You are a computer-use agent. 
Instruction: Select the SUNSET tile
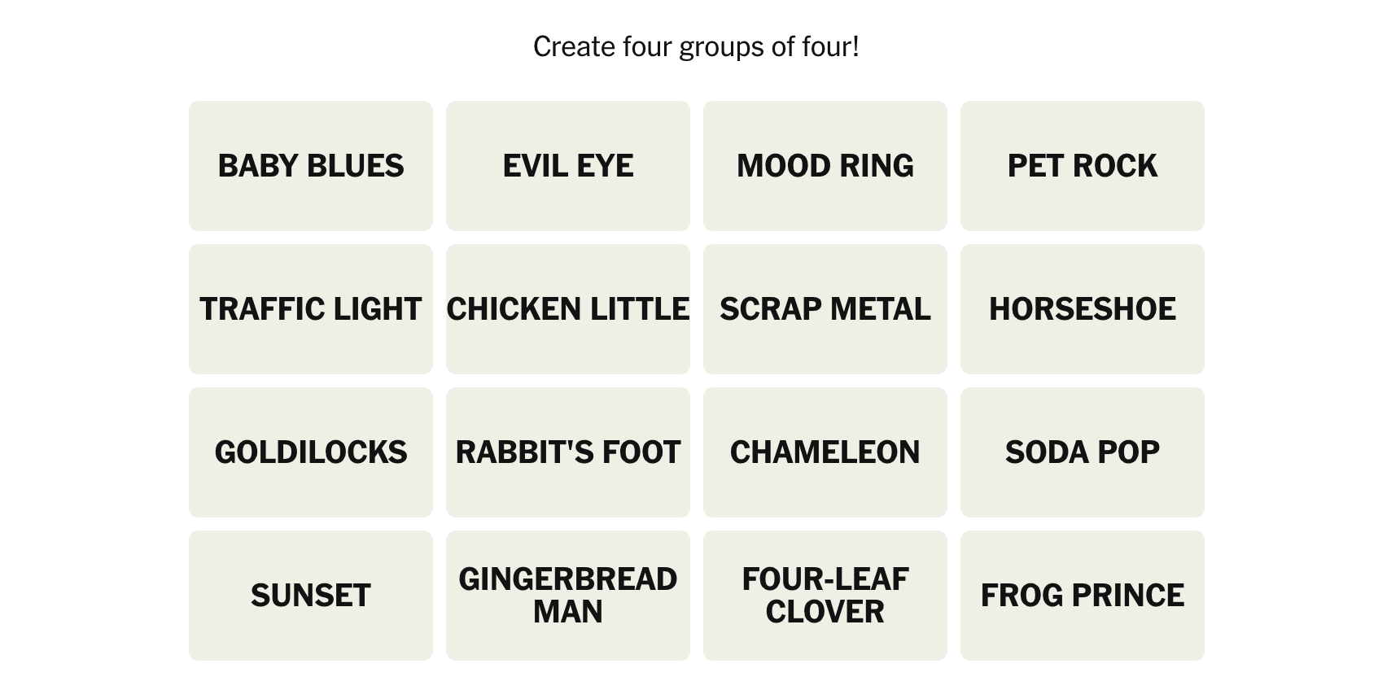pyautogui.click(x=311, y=596)
